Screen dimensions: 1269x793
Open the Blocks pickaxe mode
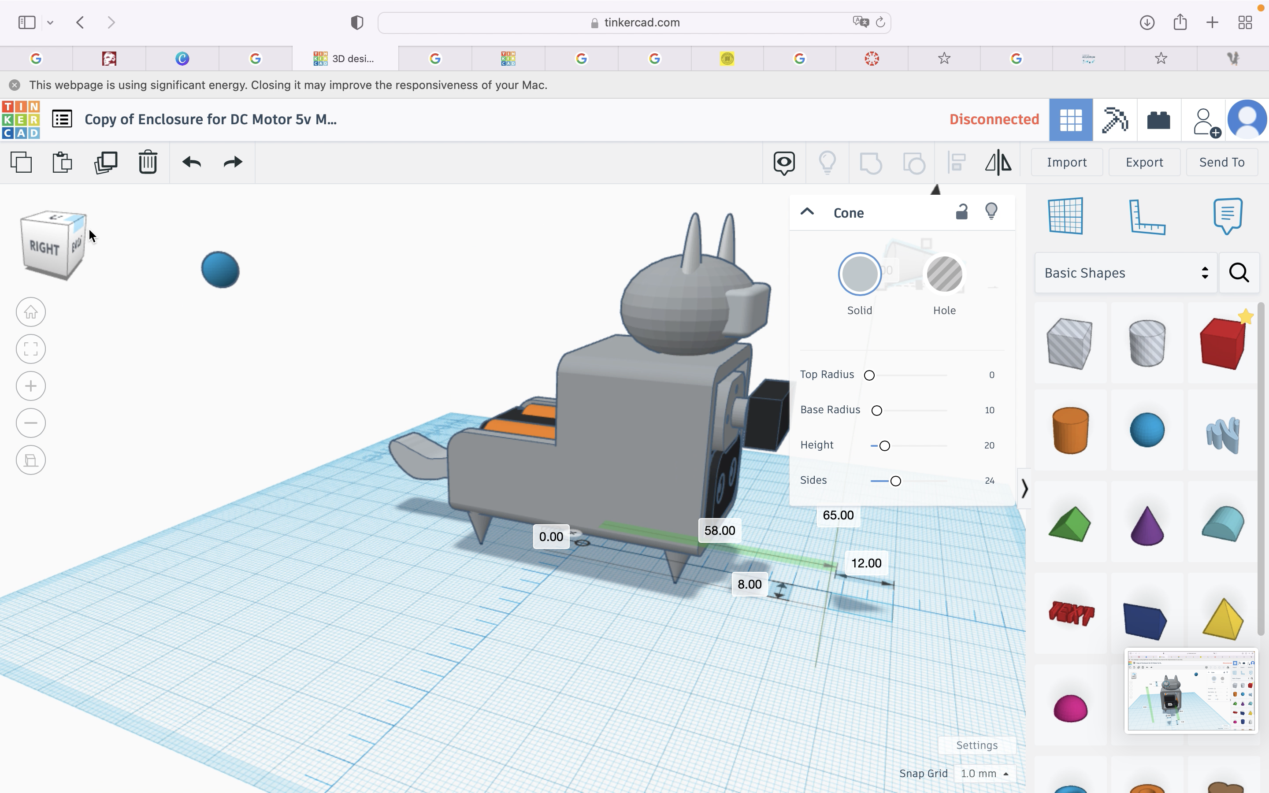tap(1115, 119)
